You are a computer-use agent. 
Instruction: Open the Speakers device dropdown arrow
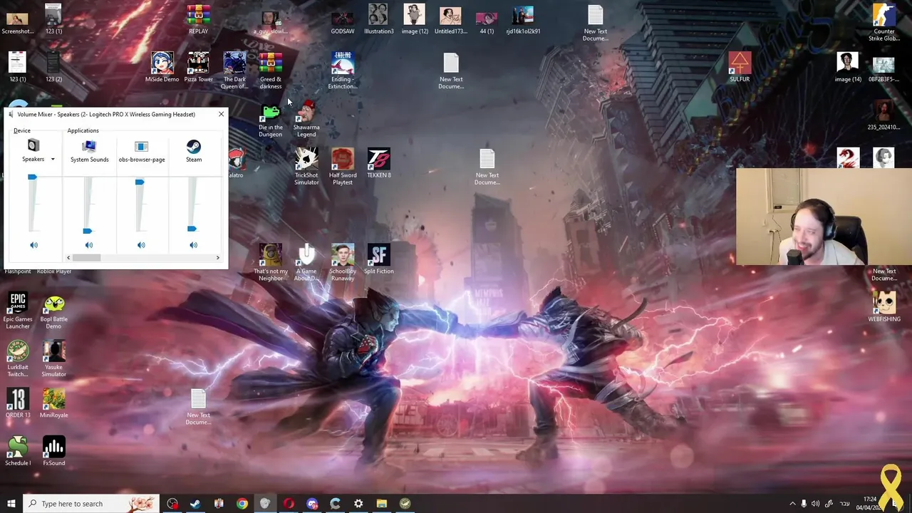[x=52, y=160]
